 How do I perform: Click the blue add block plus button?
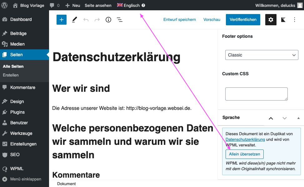(62, 20)
